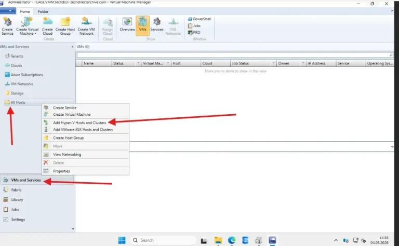Select VM Networks tree node
The image size is (399, 246).
coord(19,84)
